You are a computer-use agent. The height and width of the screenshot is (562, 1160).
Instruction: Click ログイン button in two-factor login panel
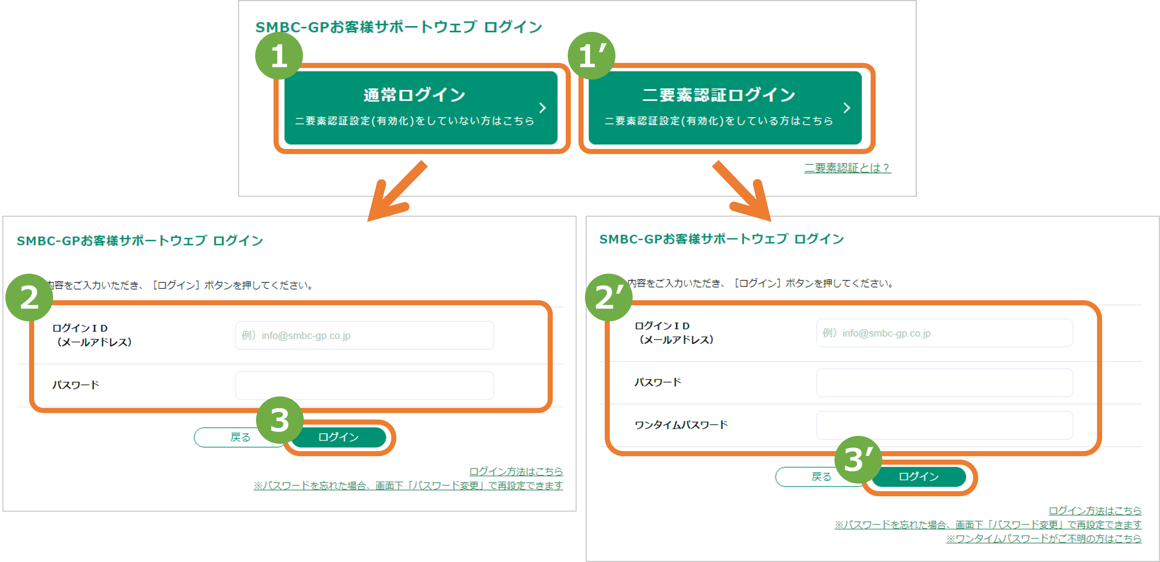click(919, 477)
